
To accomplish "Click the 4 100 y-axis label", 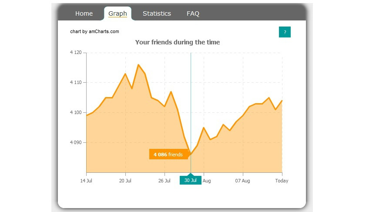I will tap(76, 113).
